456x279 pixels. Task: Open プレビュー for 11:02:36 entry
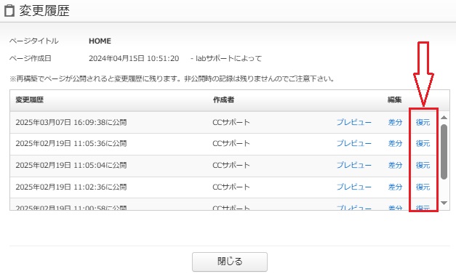[354, 187]
